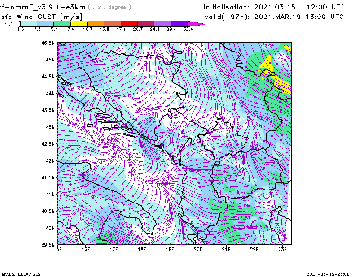Click the '42N' latitude label
The image size is (359, 277).
click(50, 161)
